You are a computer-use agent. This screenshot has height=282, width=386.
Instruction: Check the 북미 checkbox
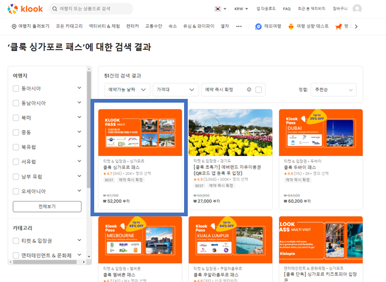coord(16,118)
